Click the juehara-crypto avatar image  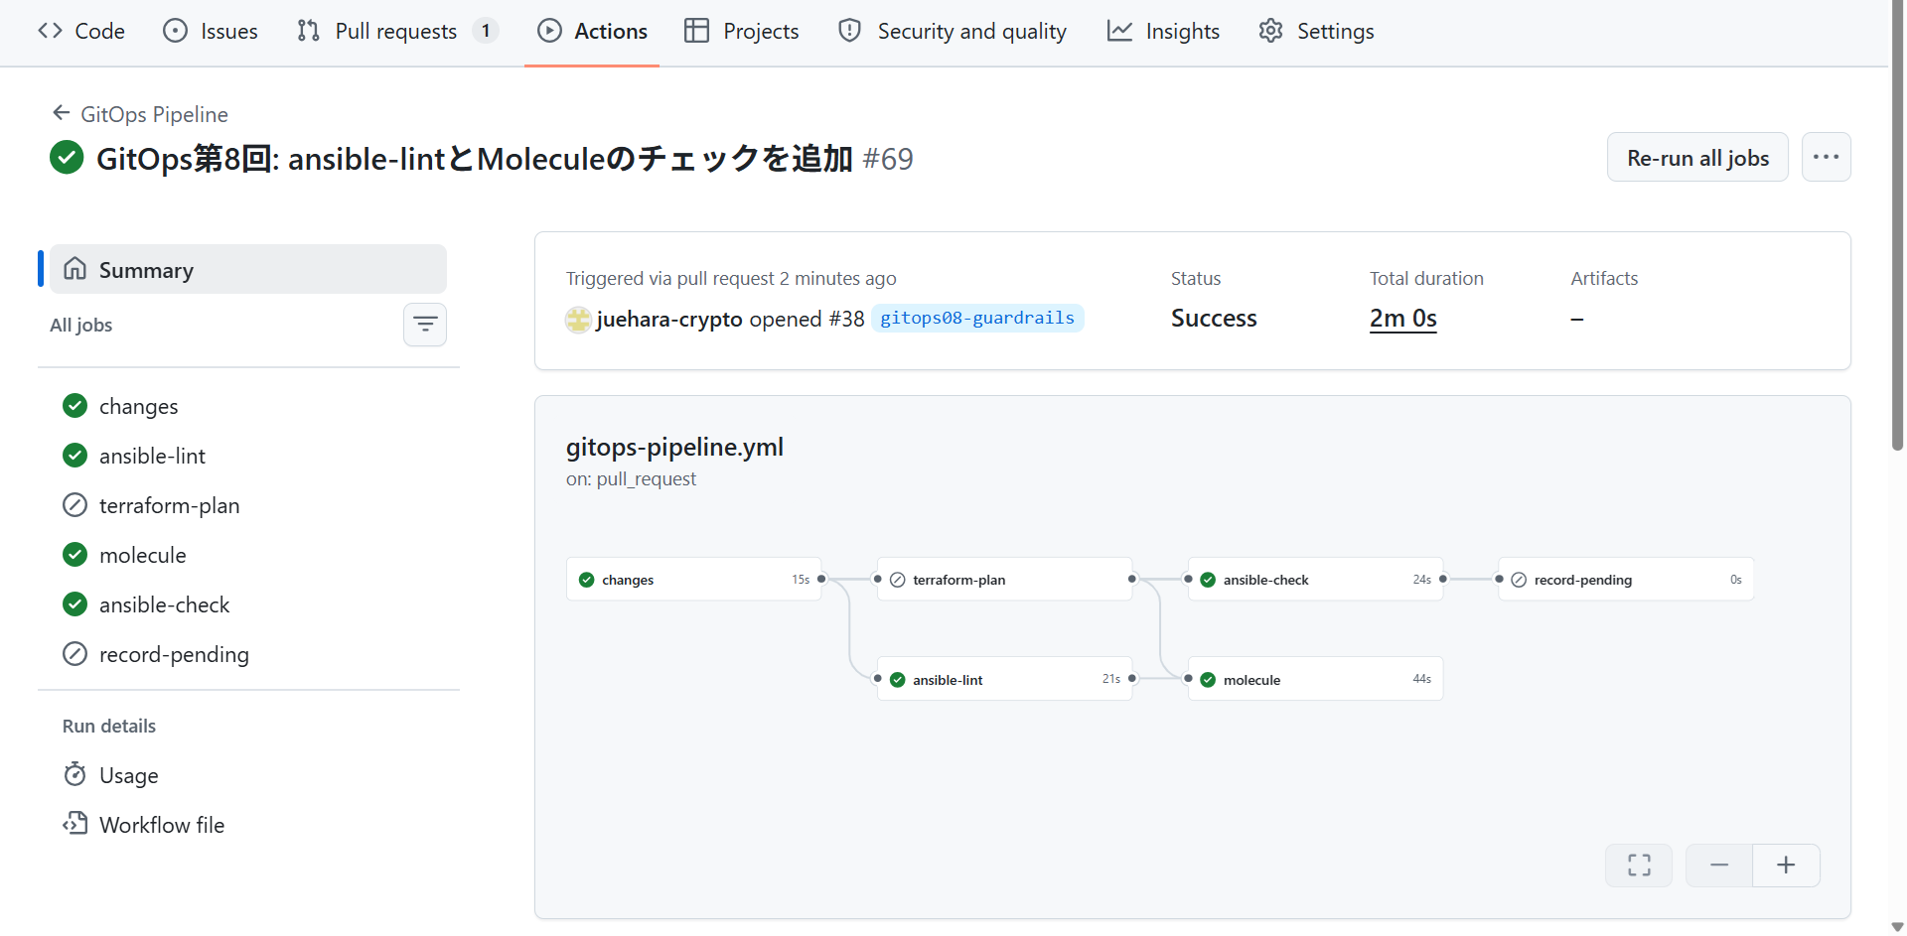tap(578, 320)
